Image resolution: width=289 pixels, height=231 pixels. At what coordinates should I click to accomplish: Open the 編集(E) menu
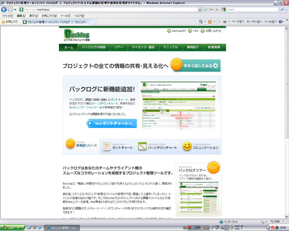(21, 16)
